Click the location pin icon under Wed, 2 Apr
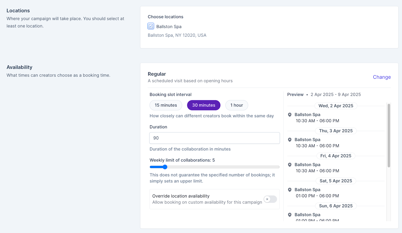Screen dimensions: 402x233 coord(290,115)
